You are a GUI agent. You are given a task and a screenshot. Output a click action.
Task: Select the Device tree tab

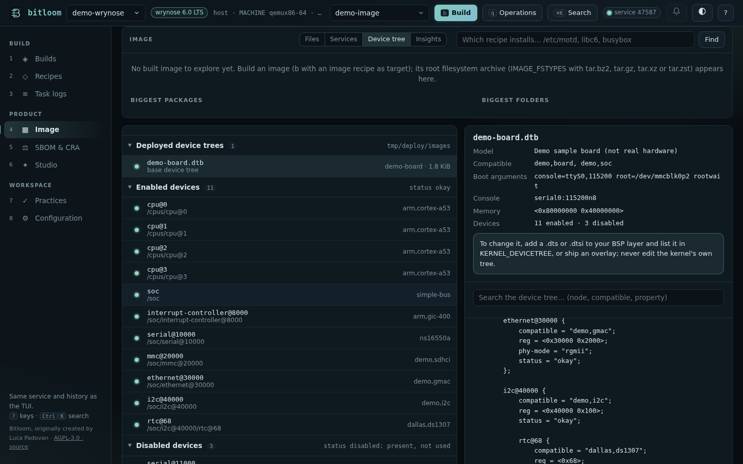coord(386,39)
